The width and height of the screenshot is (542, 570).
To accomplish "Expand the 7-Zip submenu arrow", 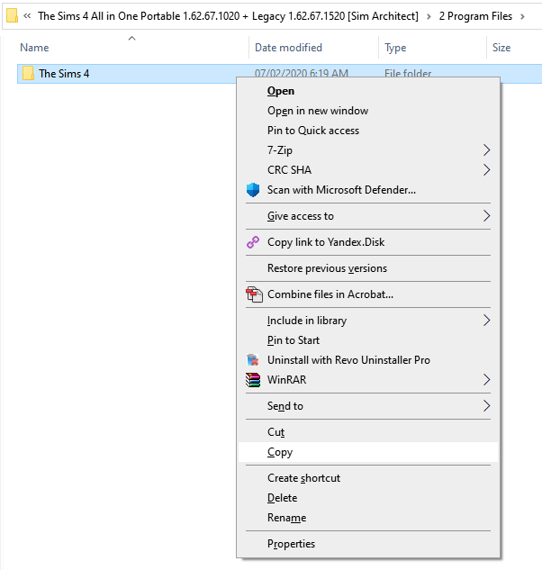I will [x=486, y=150].
